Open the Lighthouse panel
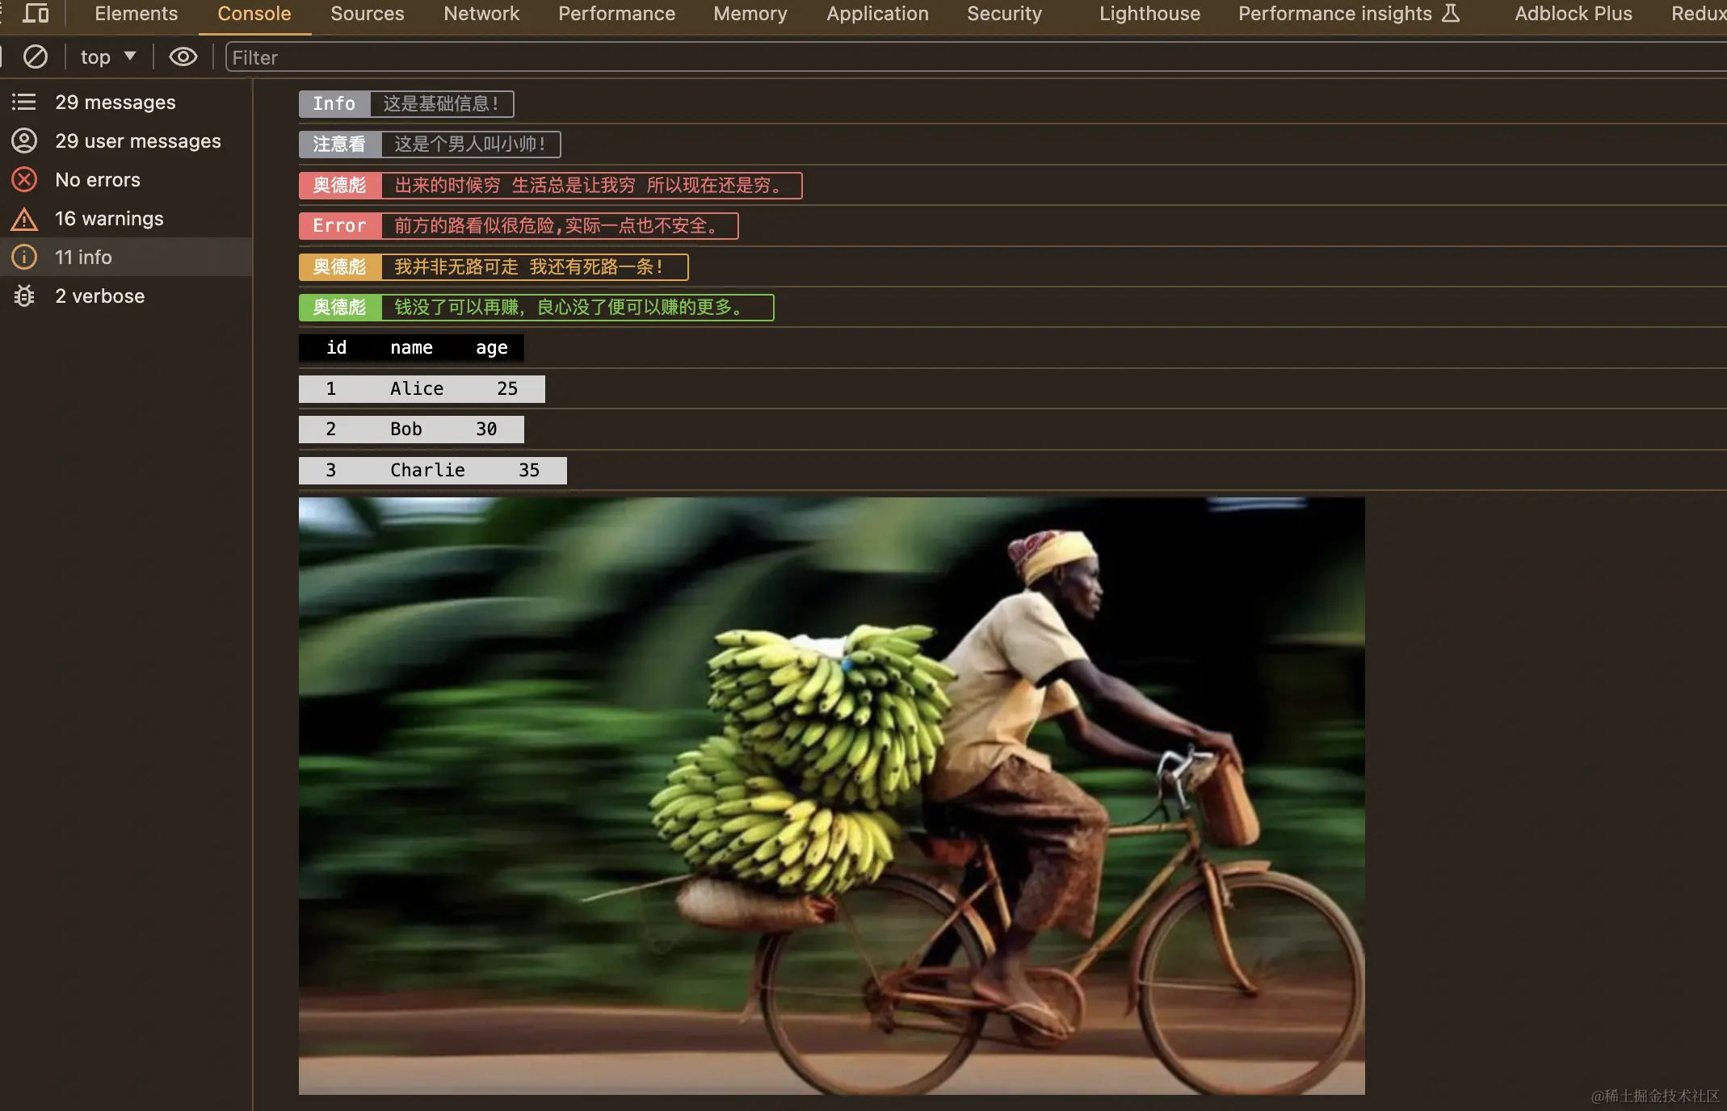The width and height of the screenshot is (1727, 1111). tap(1149, 13)
